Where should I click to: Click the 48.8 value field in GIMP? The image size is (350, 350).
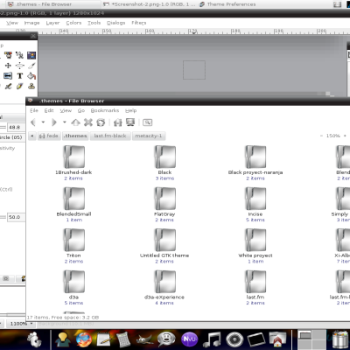pos(16,127)
